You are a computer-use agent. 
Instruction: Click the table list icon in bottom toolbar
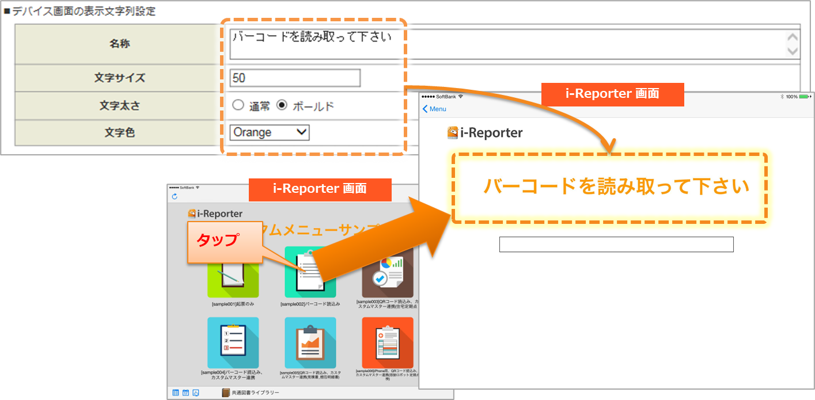coord(176,393)
